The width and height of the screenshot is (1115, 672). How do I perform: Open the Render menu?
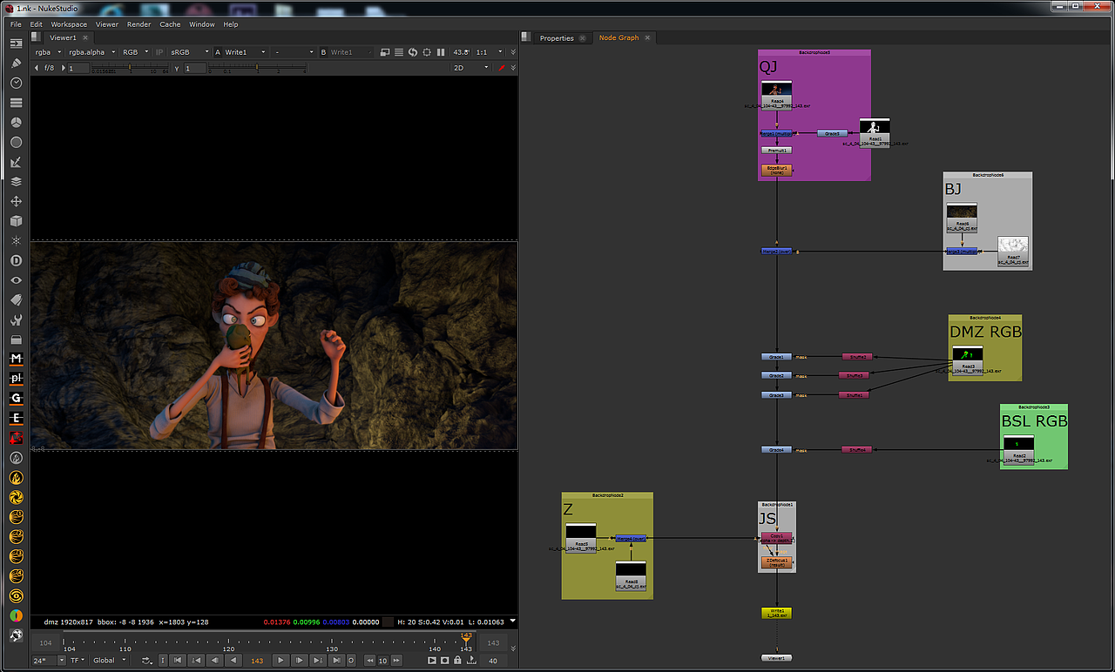(x=139, y=24)
